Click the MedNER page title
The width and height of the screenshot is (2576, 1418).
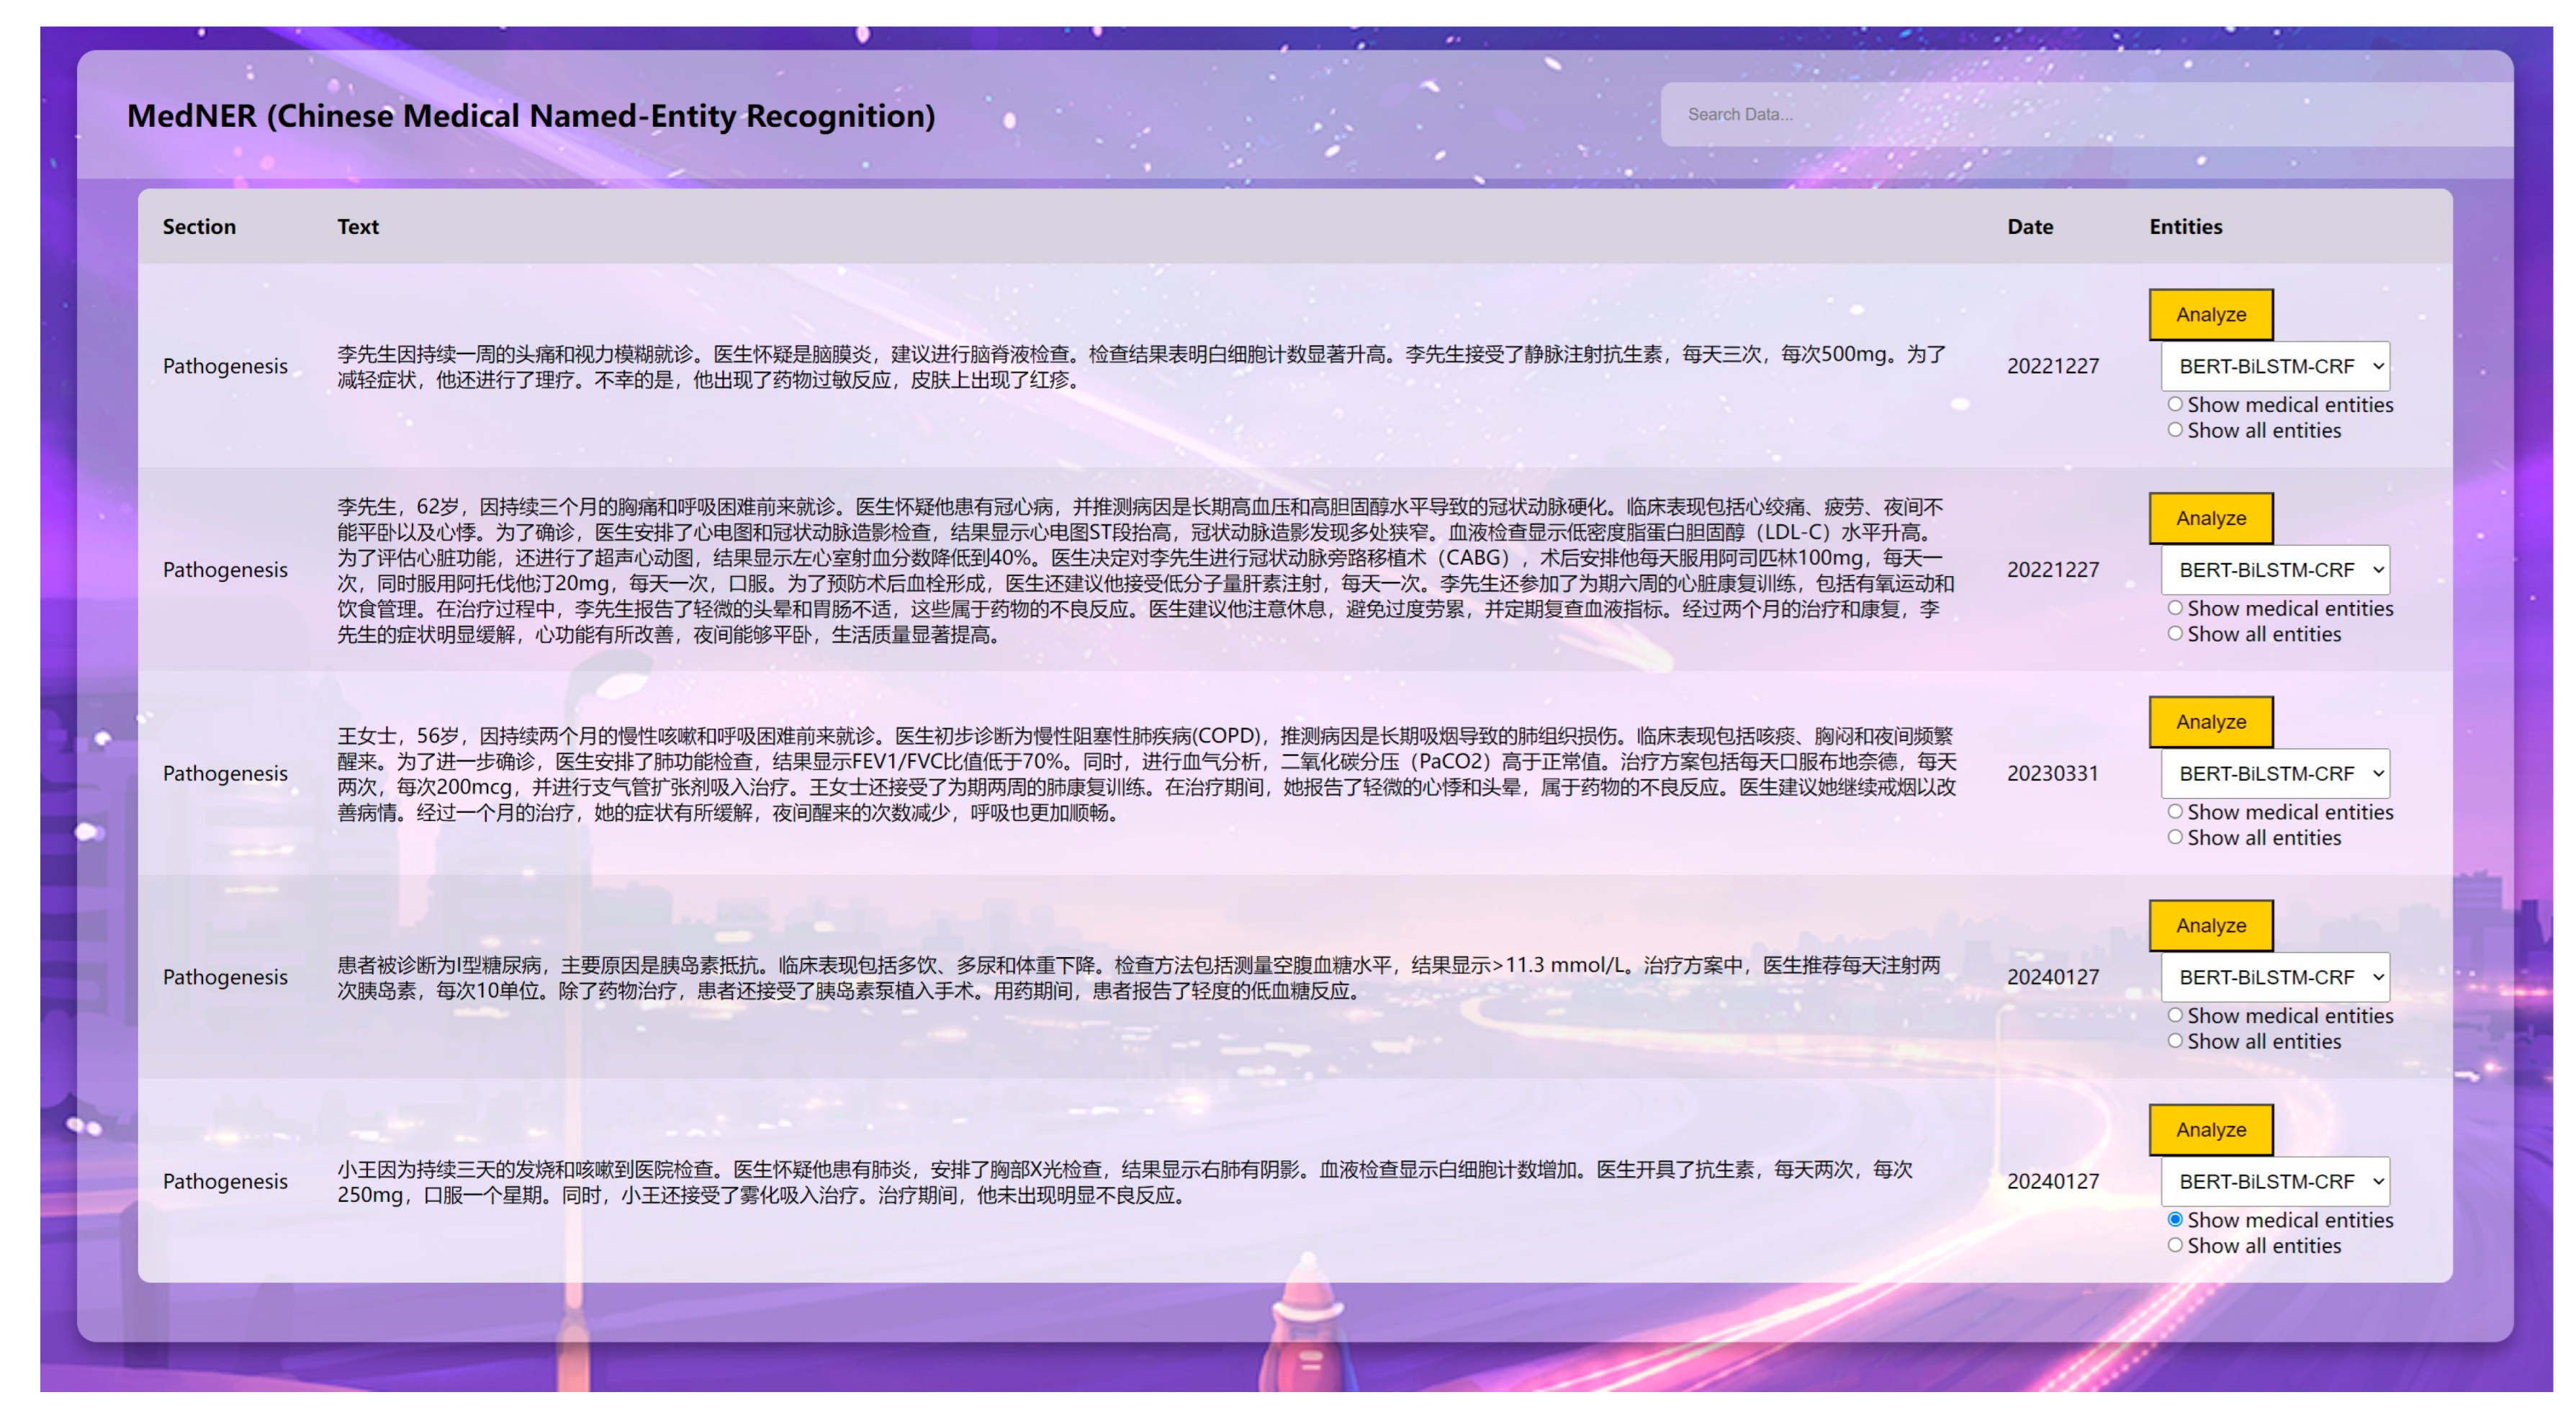tap(531, 116)
